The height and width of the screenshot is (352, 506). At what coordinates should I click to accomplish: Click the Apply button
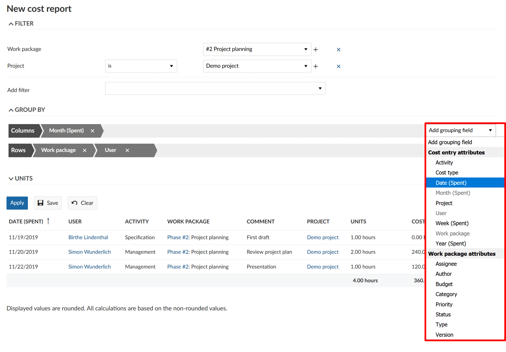click(x=17, y=203)
